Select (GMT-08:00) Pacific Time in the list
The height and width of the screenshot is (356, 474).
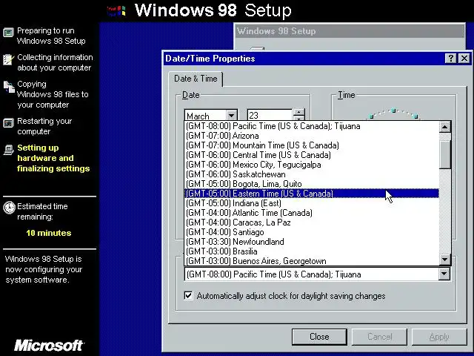(311, 126)
